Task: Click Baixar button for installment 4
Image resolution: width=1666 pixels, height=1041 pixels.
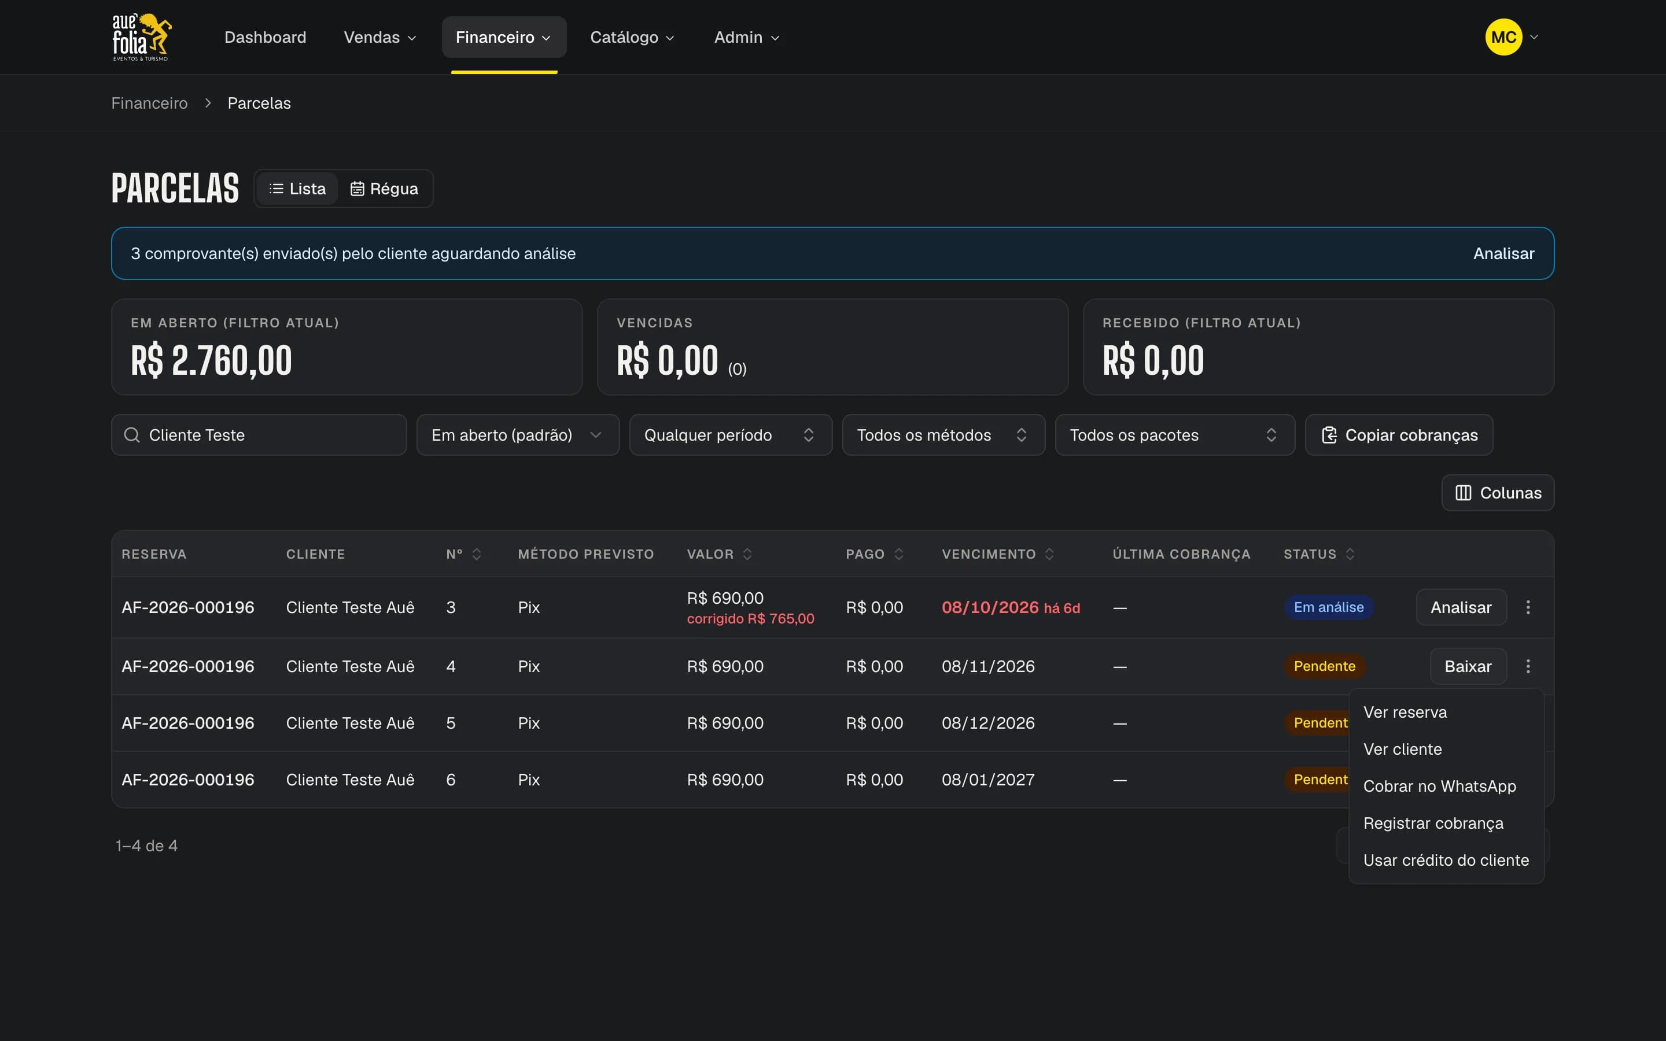Action: pyautogui.click(x=1468, y=666)
